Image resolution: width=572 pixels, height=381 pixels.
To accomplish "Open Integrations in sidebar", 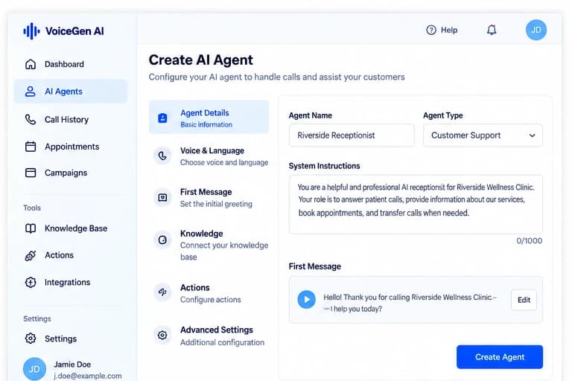I will click(x=70, y=282).
